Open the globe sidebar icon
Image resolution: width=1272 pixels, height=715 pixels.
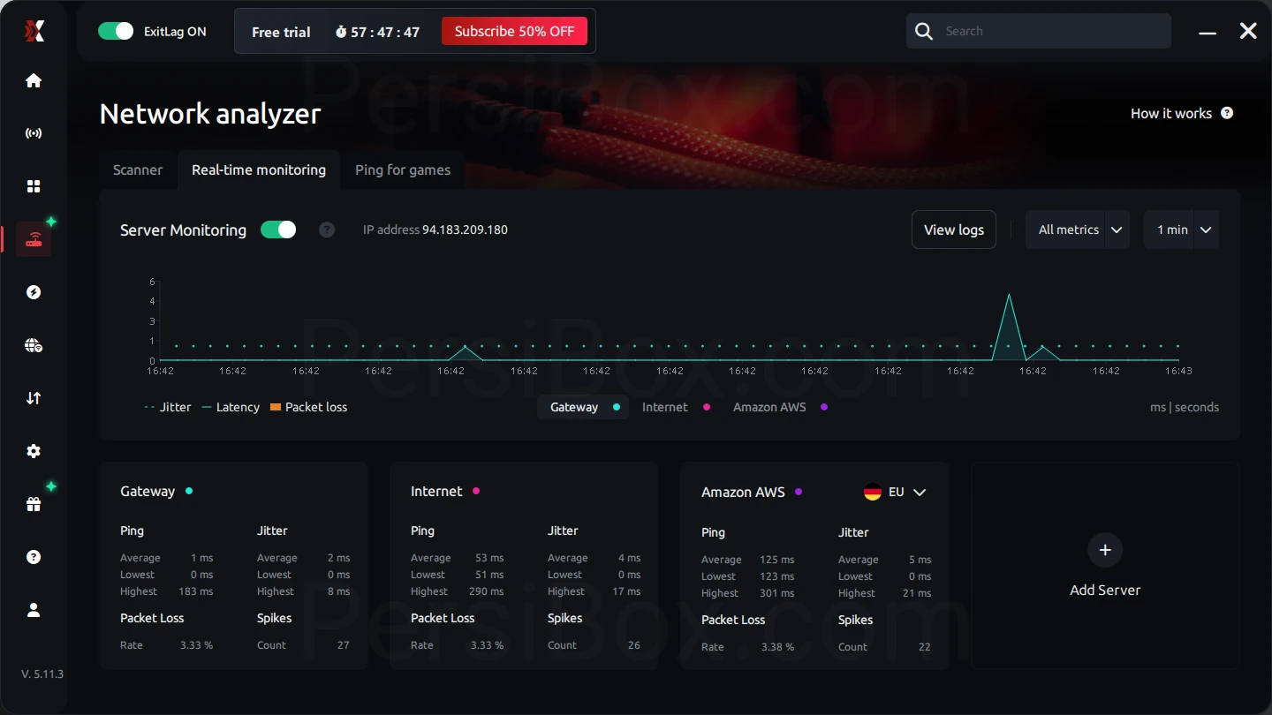[x=34, y=345]
